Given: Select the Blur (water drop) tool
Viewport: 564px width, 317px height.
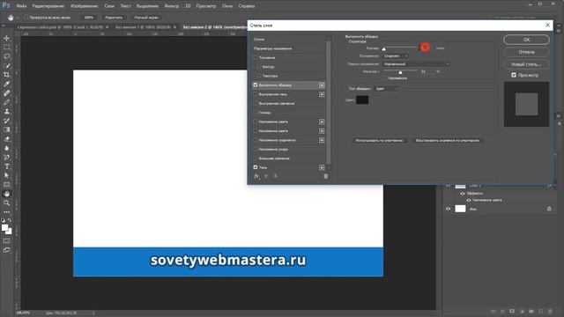Looking at the screenshot, I should point(6,148).
